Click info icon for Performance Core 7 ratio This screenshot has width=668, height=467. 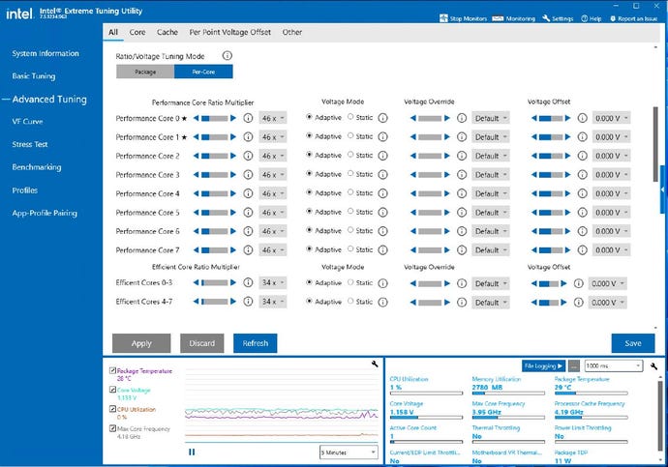click(248, 250)
